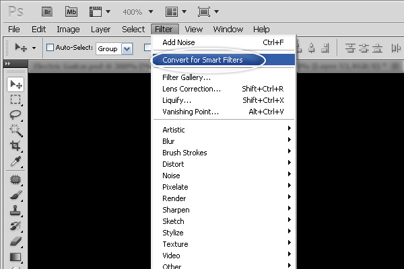Screen dimensions: 404x269
Task: Select the Lasso tool
Action: [15, 115]
